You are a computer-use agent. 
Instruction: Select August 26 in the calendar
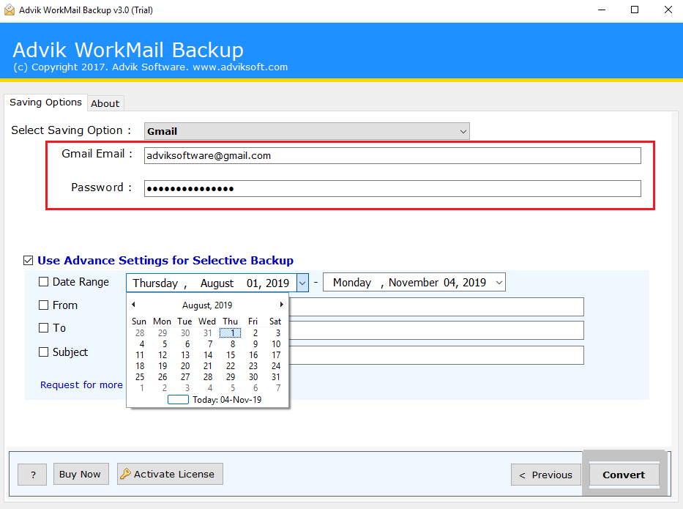tap(163, 377)
